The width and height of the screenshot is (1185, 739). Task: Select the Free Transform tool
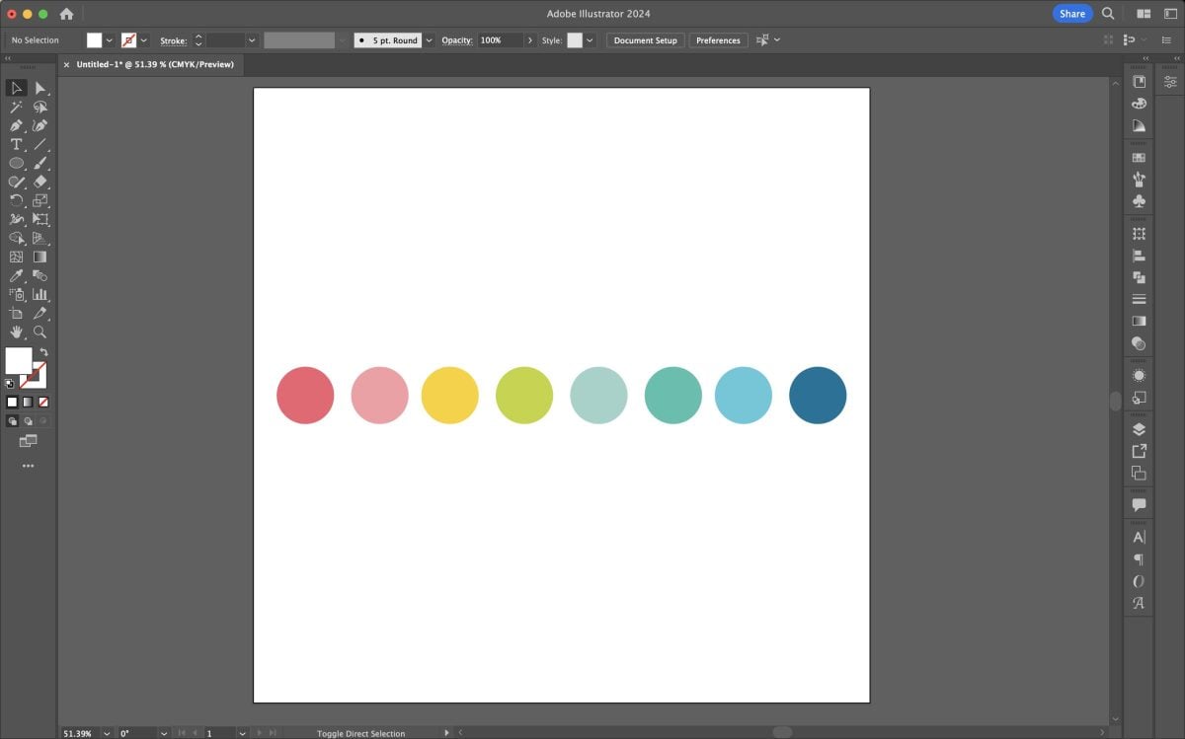pos(40,219)
